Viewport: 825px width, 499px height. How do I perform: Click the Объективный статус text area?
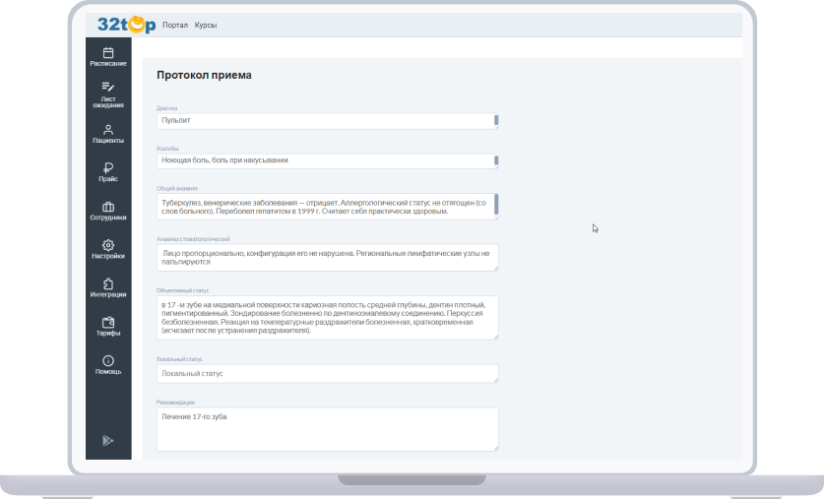pos(327,318)
